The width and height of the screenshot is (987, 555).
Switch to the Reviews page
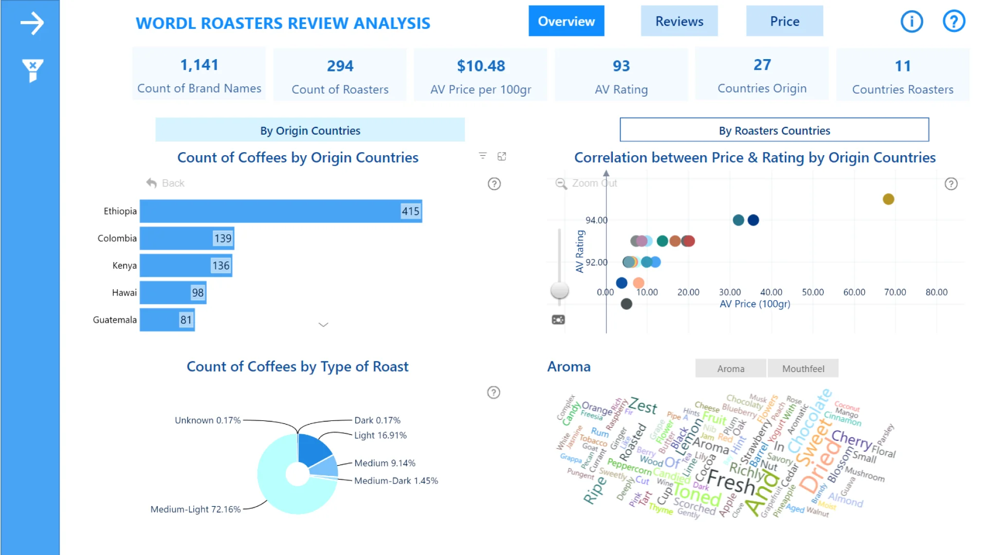pyautogui.click(x=679, y=21)
